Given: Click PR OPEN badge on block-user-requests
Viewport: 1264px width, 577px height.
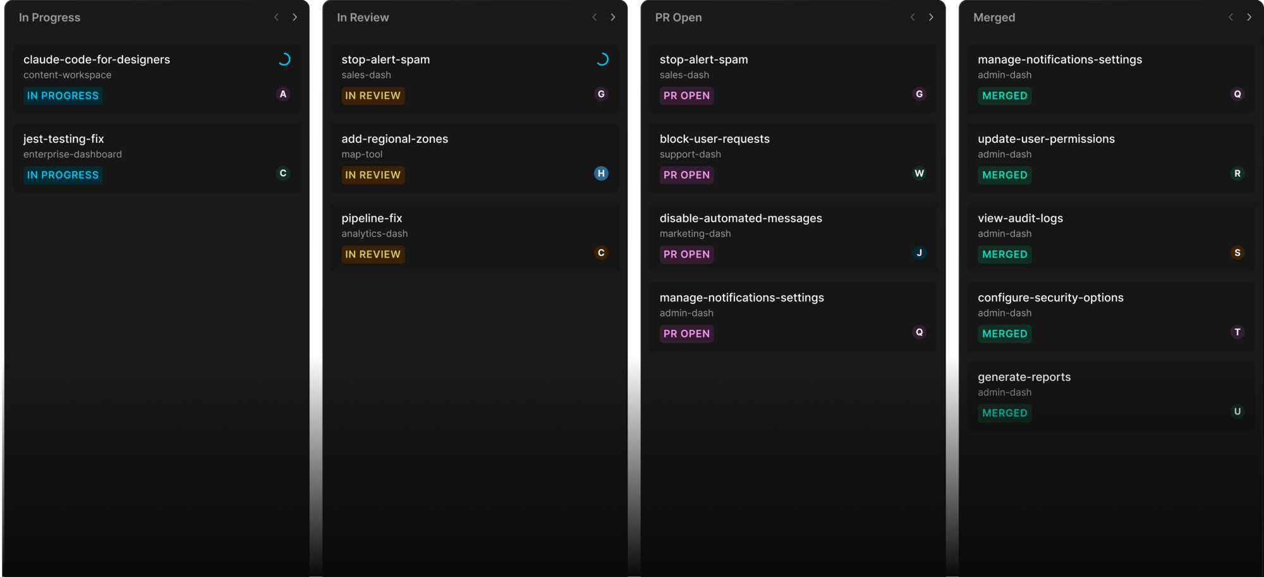Looking at the screenshot, I should click(x=687, y=175).
